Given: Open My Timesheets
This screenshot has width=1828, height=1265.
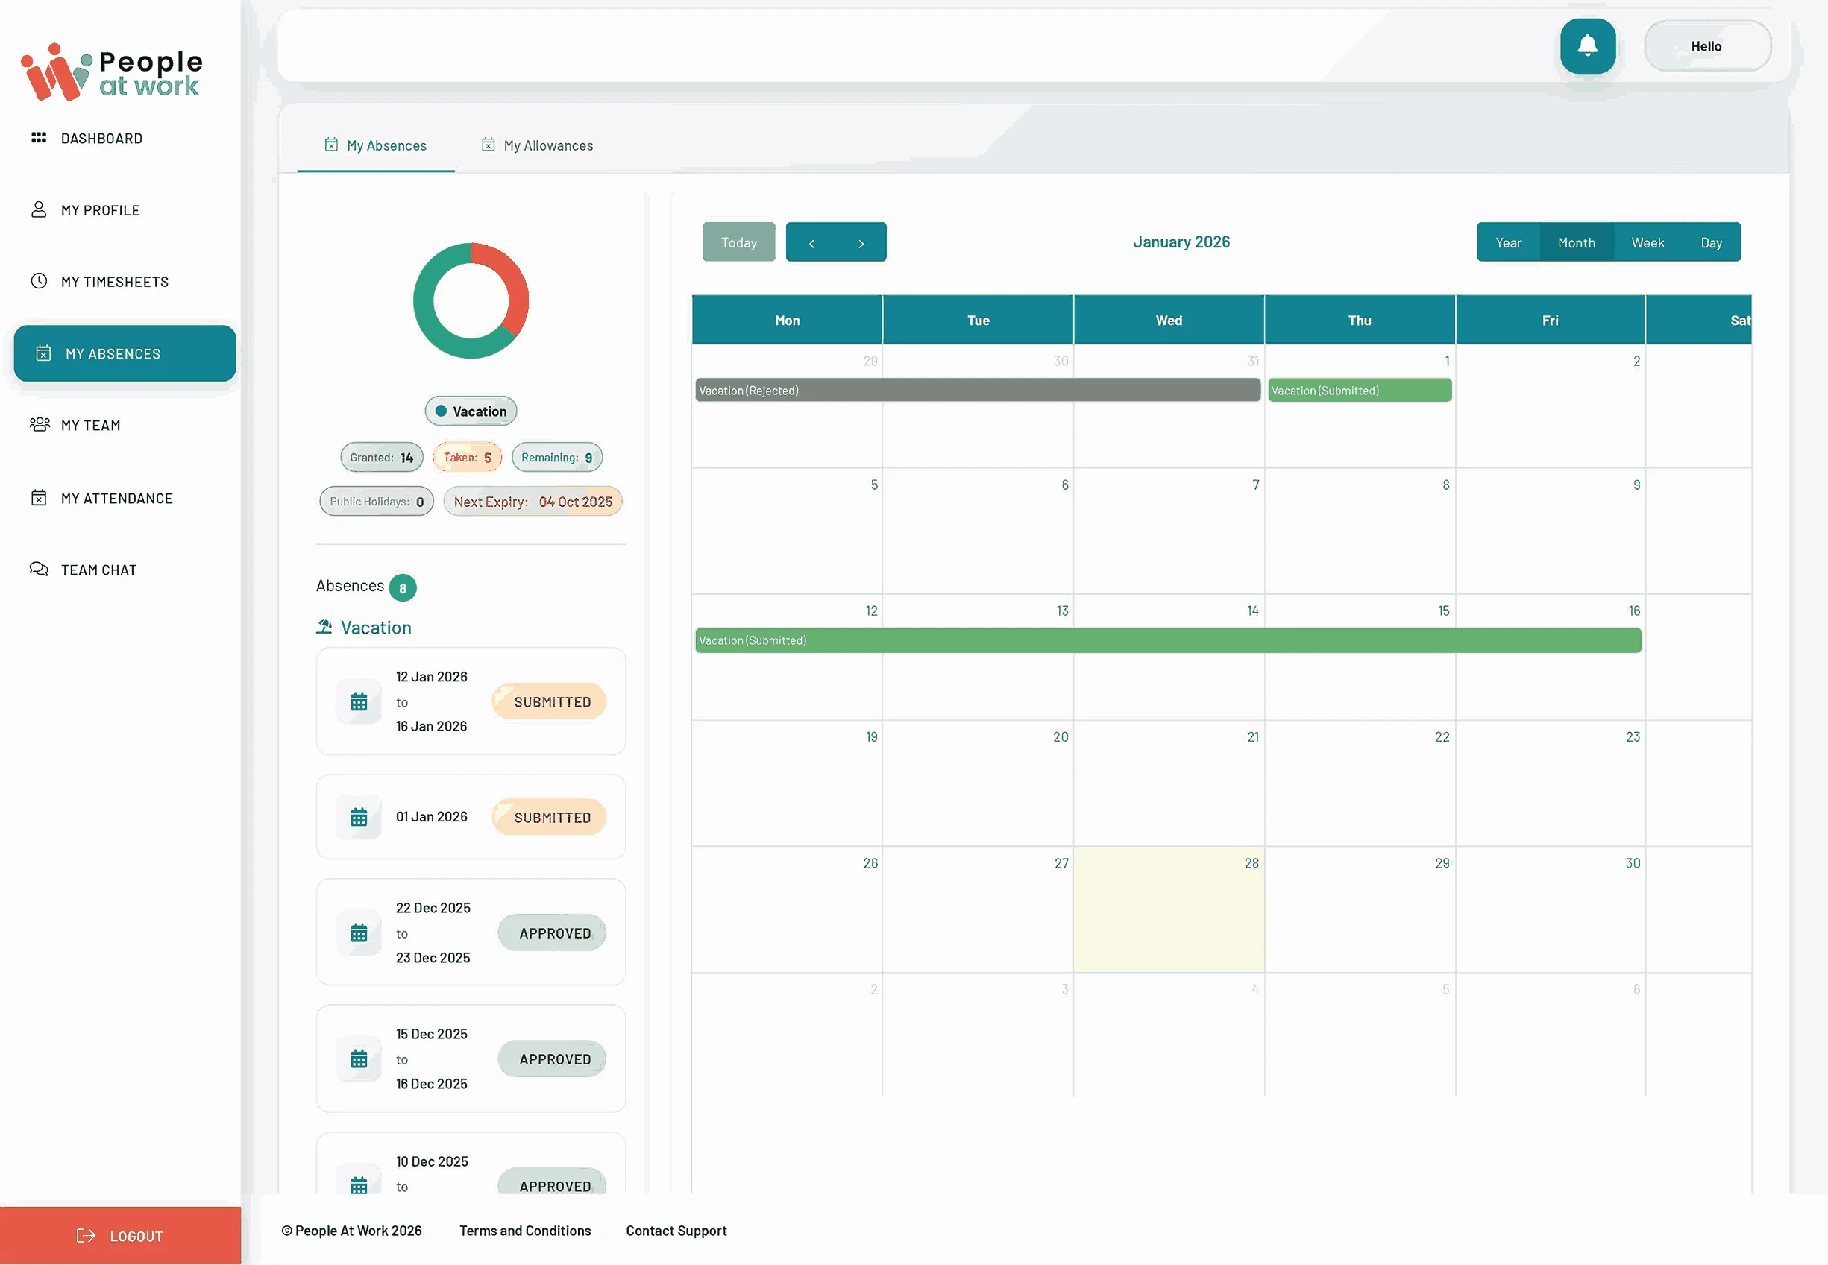Looking at the screenshot, I should [115, 281].
